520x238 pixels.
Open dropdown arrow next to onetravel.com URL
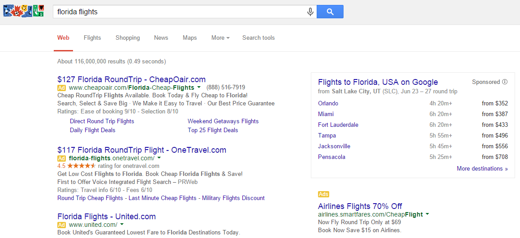pyautogui.click(x=159, y=158)
